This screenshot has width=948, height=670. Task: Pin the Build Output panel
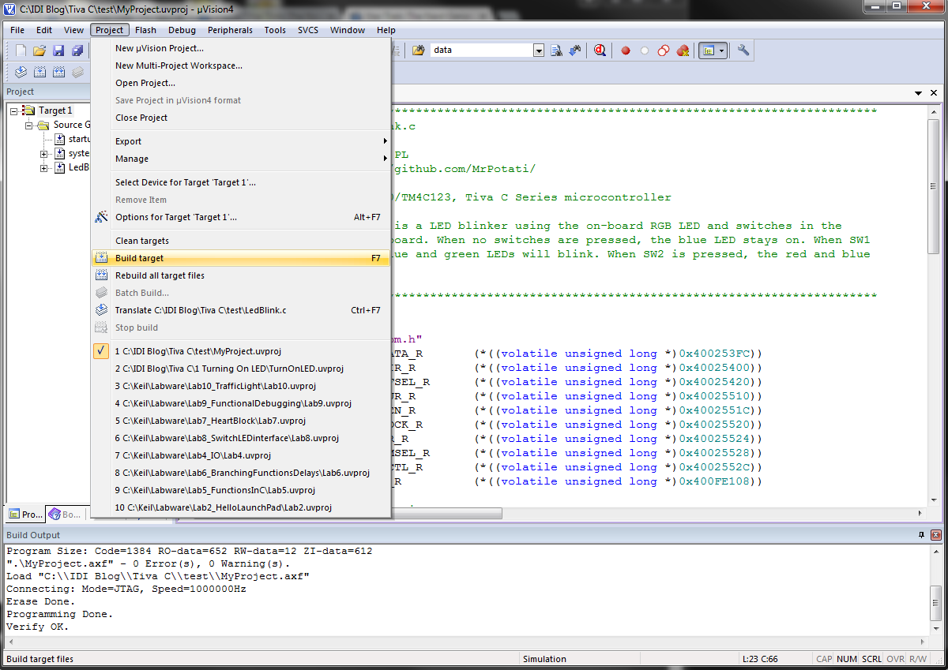tap(921, 535)
